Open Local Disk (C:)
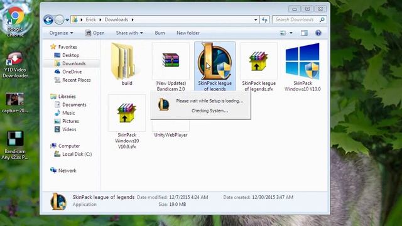Viewport: 402px width, 226px height. click(x=73, y=154)
